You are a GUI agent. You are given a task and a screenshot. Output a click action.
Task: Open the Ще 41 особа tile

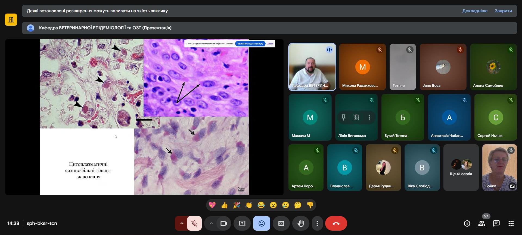pos(461,168)
